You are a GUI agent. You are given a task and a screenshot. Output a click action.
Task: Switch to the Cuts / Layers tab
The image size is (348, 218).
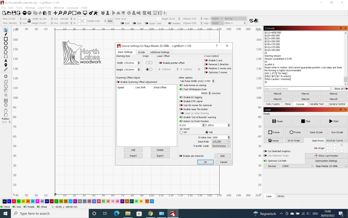[x=273, y=104]
